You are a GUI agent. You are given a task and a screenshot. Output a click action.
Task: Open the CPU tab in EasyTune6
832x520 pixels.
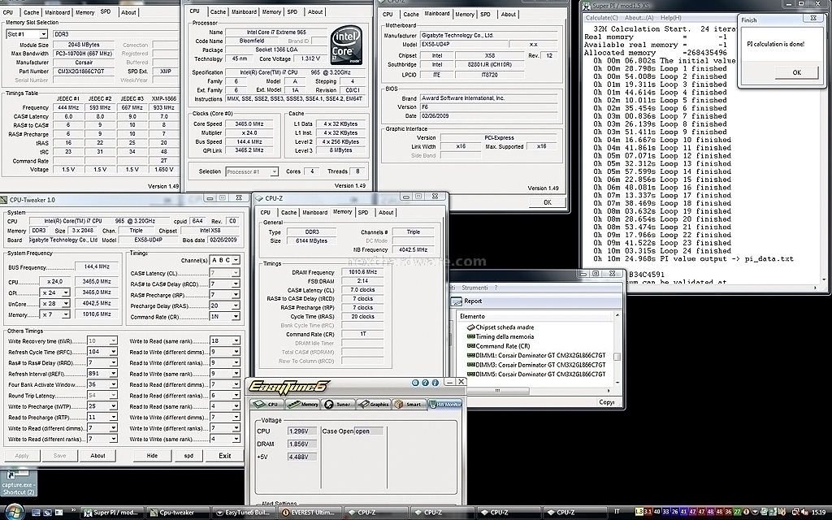click(x=266, y=405)
